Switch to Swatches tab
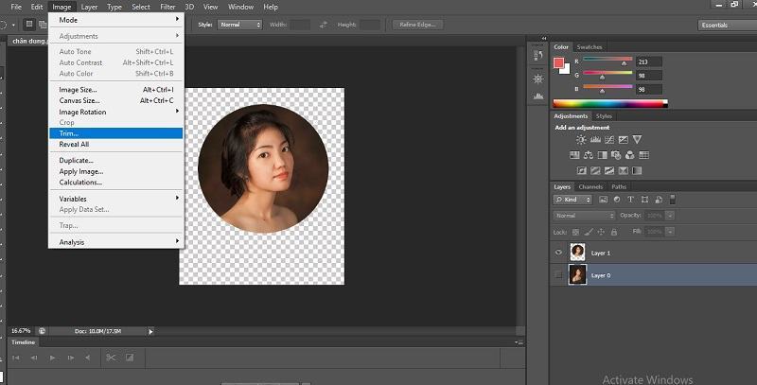Image resolution: width=757 pixels, height=385 pixels. (590, 46)
